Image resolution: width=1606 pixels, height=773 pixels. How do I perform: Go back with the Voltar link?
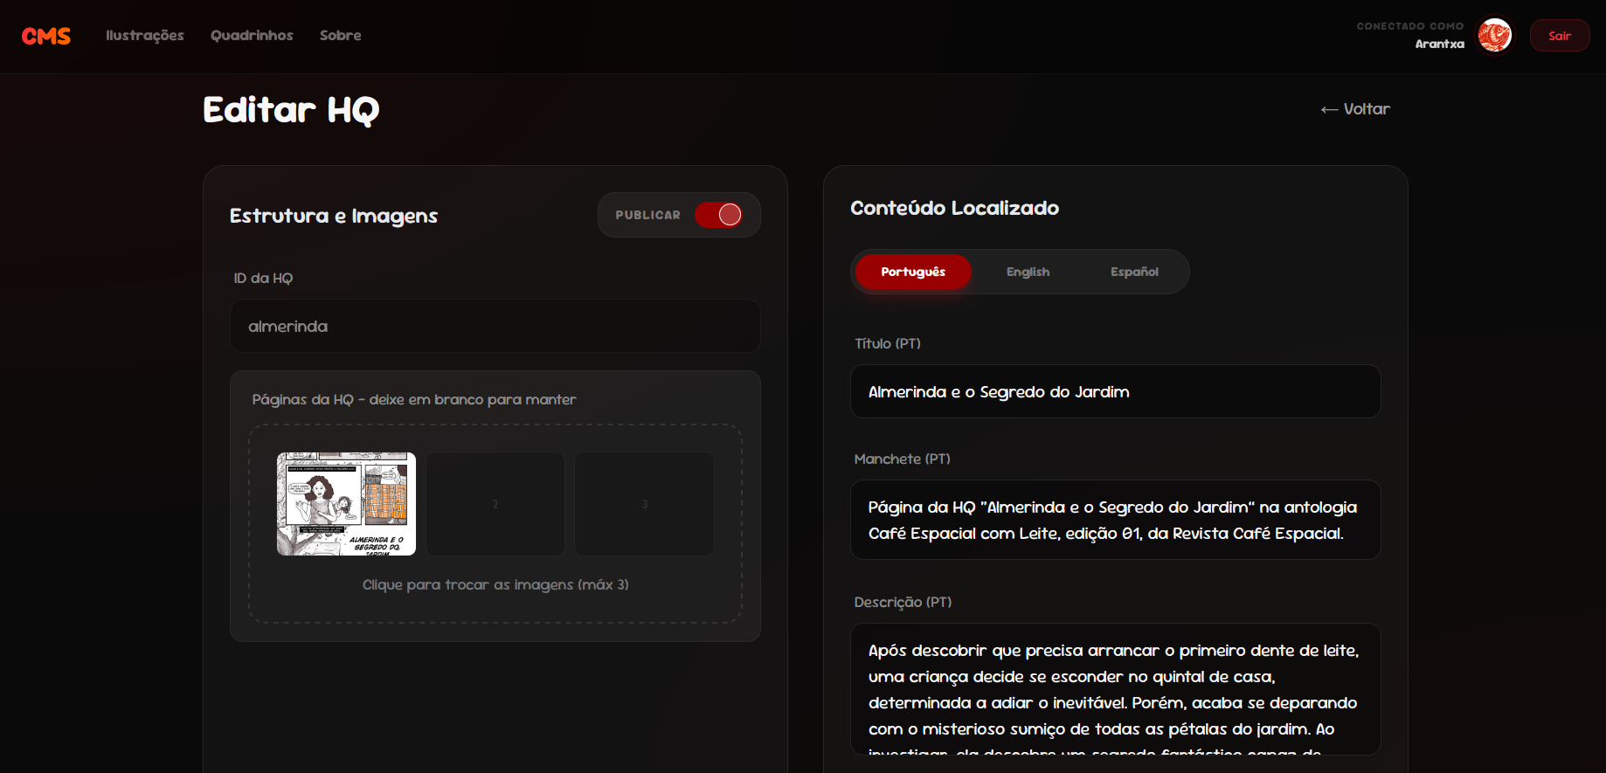(1355, 109)
